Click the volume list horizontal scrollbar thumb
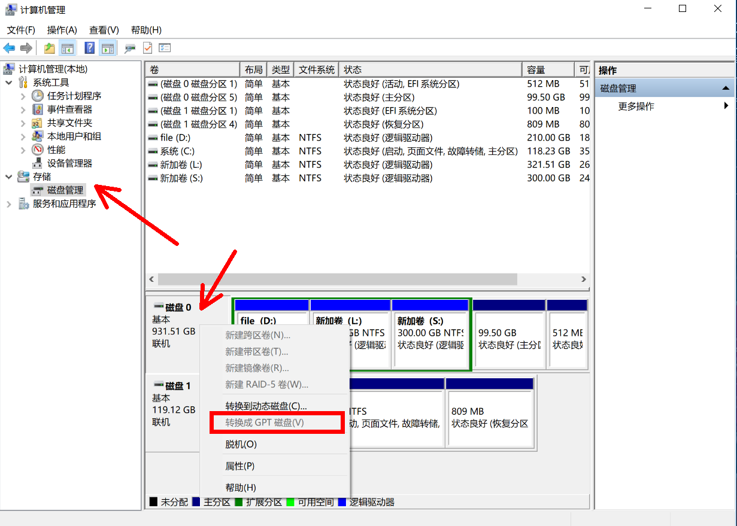 (337, 279)
